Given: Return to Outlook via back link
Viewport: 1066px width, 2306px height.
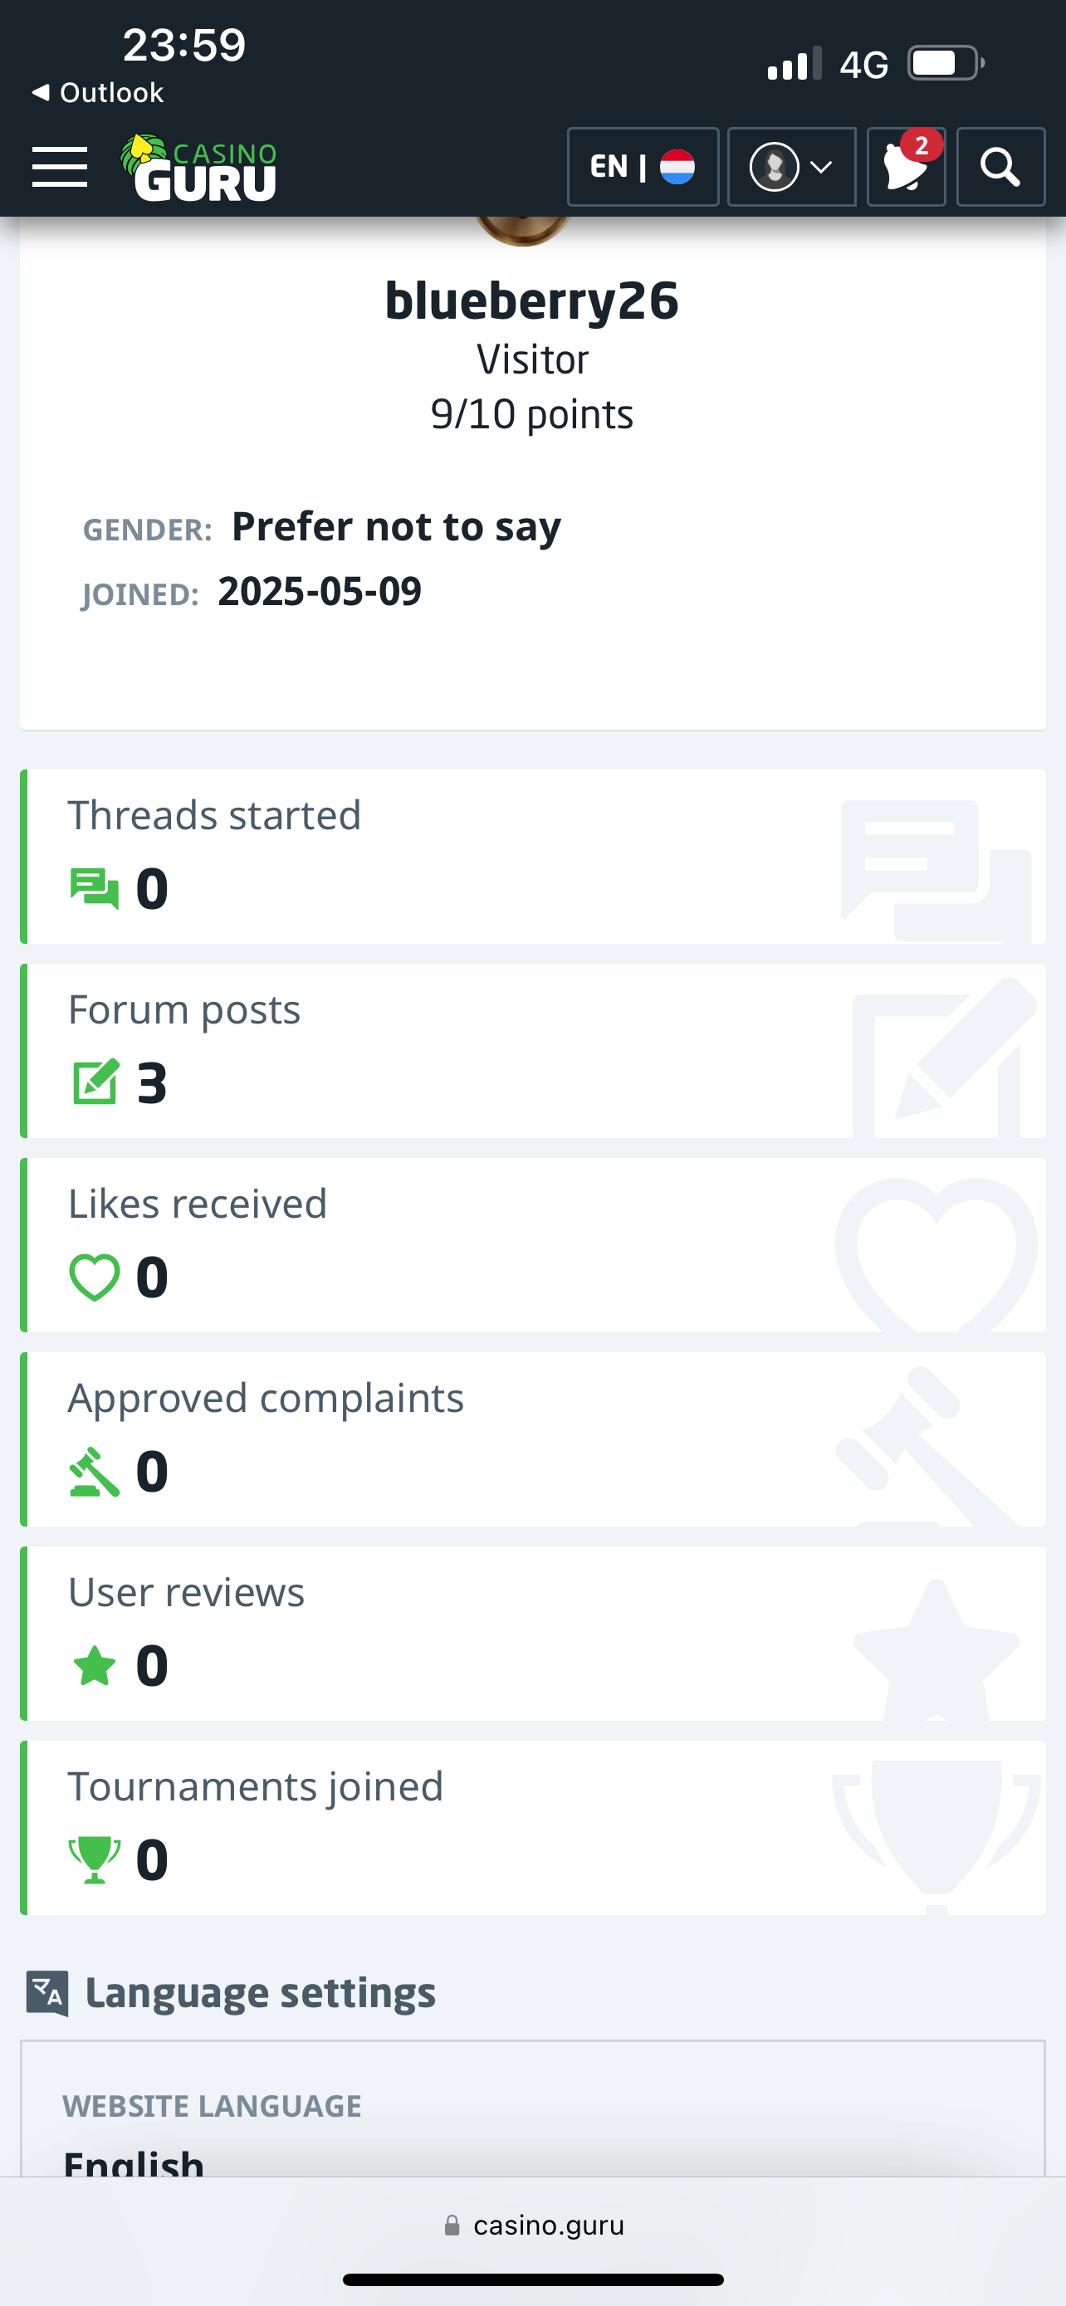Looking at the screenshot, I should tap(98, 92).
